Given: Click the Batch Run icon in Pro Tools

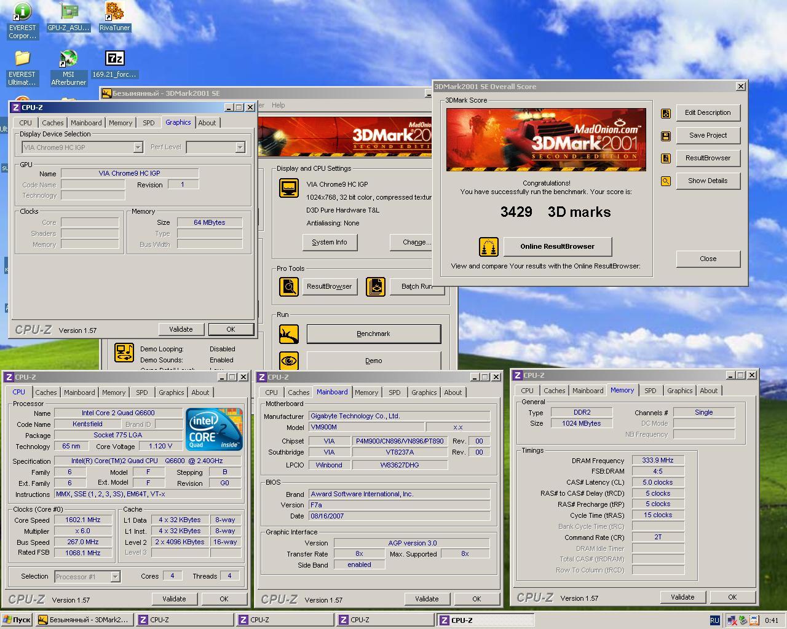Looking at the screenshot, I should click(x=376, y=287).
